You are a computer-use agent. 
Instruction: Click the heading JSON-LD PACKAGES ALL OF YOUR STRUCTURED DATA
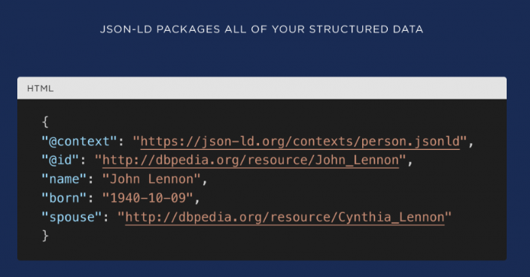261,29
